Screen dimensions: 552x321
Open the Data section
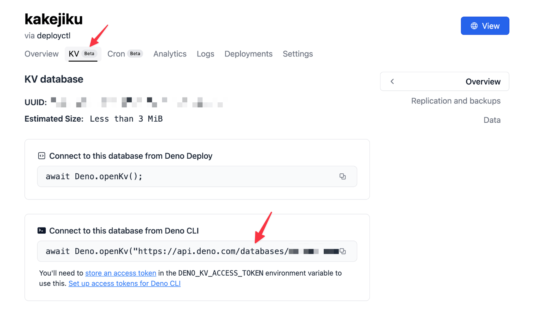coord(492,120)
